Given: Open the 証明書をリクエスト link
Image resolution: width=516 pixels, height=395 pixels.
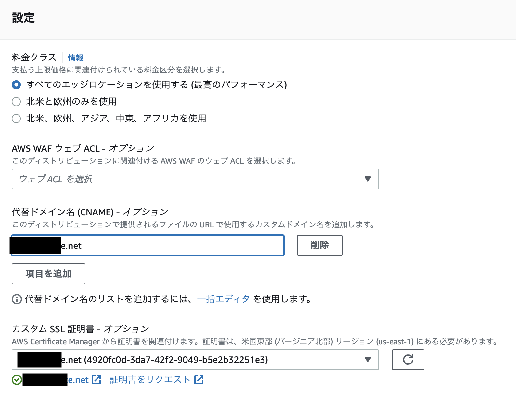Looking at the screenshot, I should 150,380.
